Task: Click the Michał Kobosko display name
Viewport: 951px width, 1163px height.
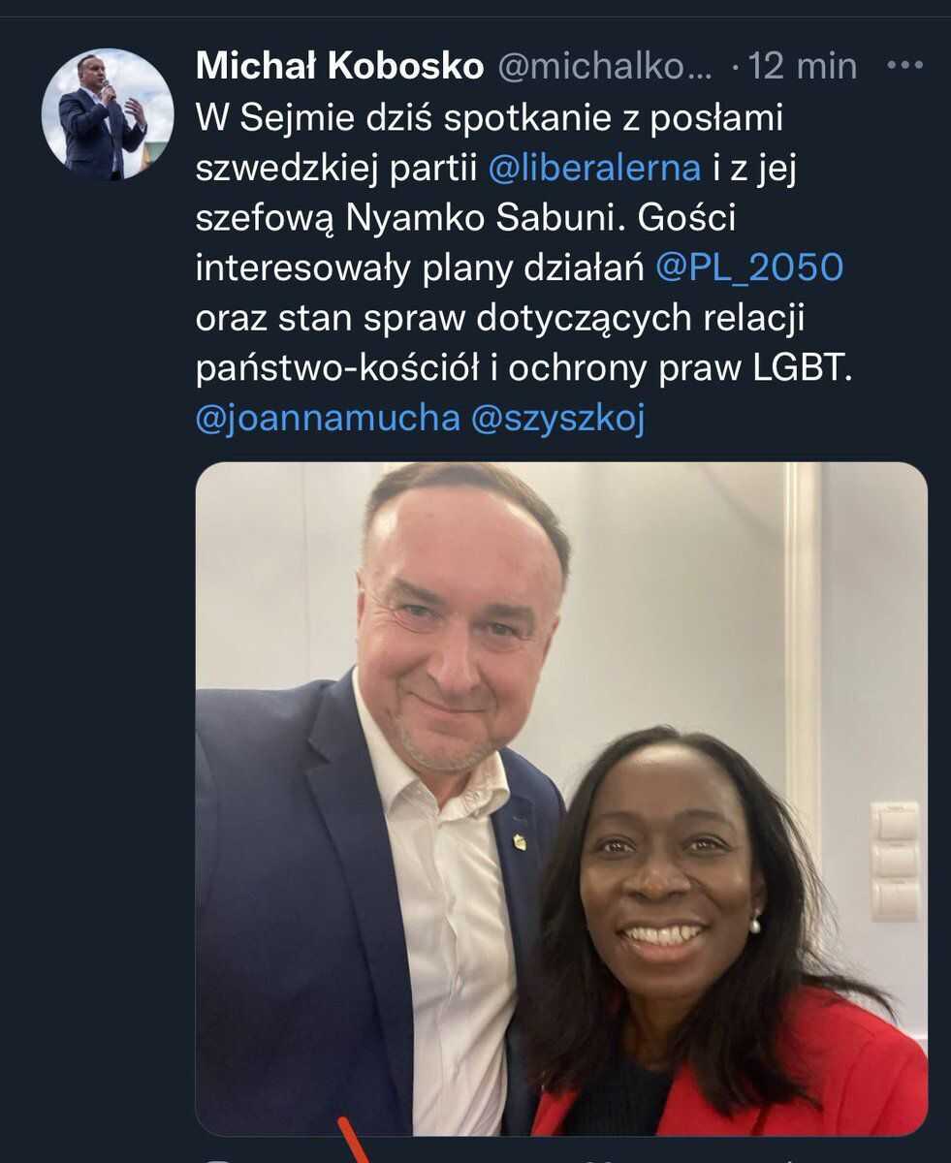Action: click(339, 67)
